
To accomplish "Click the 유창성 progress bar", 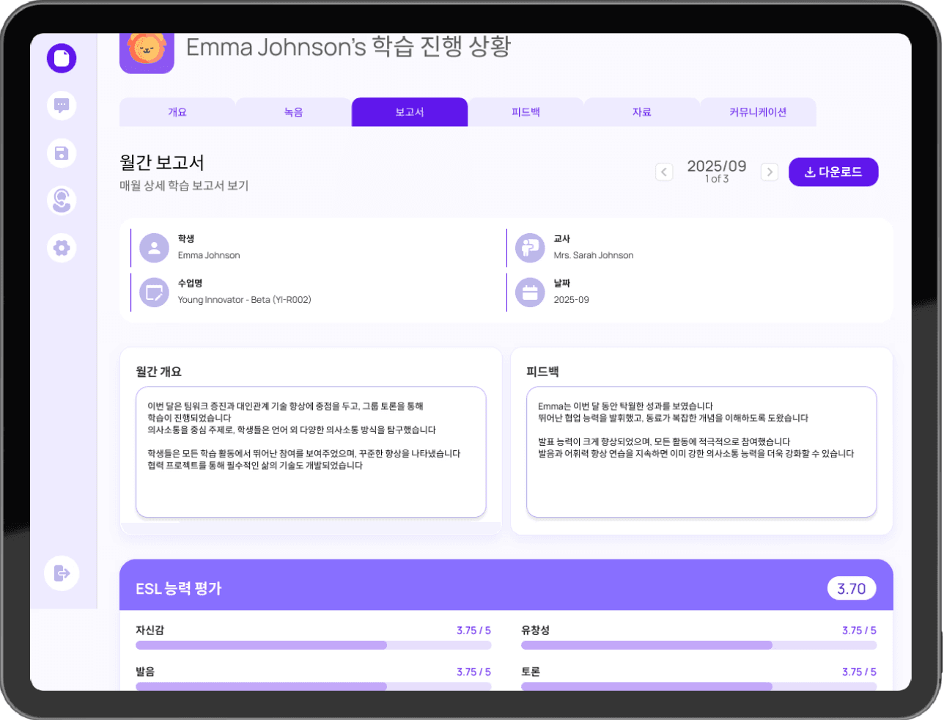I will click(698, 645).
